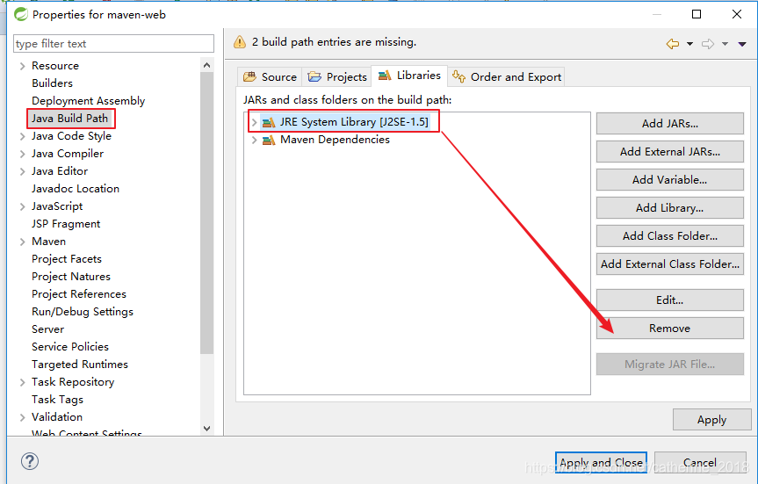Select Maven Dependencies row text
This screenshot has height=484, width=758.
tap(335, 140)
